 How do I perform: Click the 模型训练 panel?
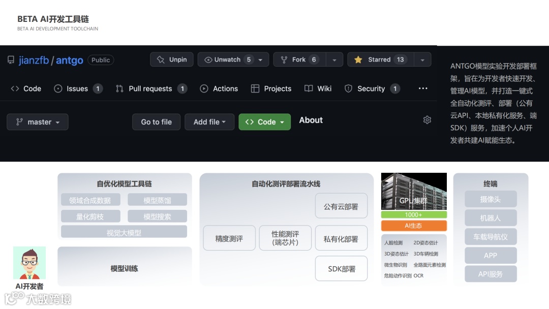[125, 267]
